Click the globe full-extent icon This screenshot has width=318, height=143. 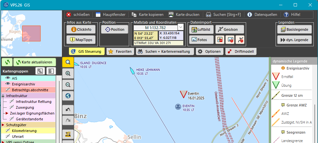coord(68,96)
